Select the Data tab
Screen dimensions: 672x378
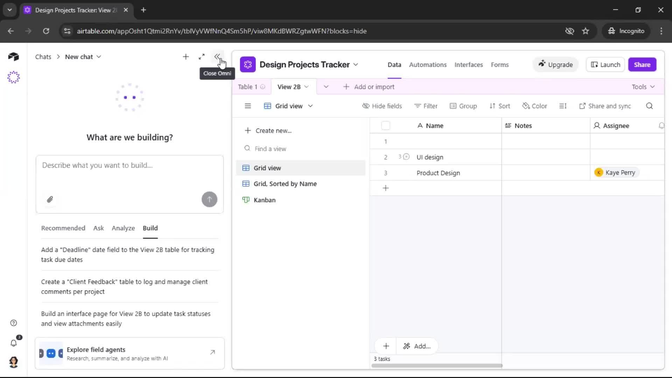[x=394, y=65]
